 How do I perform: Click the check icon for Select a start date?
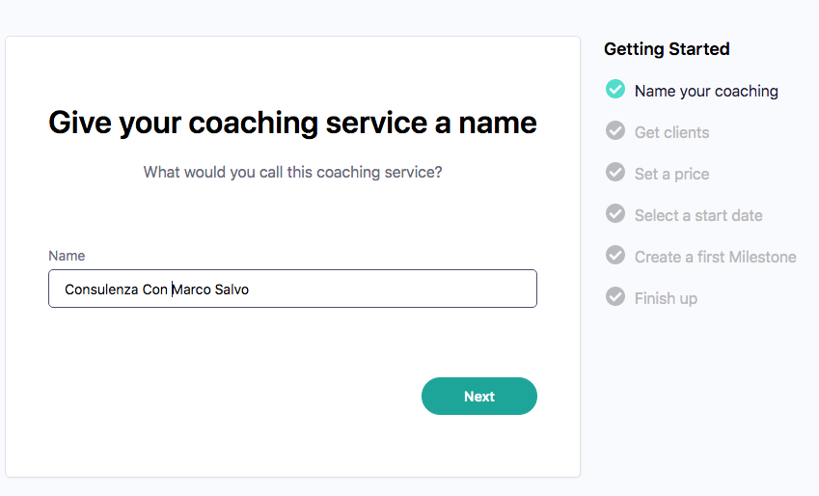tap(614, 214)
